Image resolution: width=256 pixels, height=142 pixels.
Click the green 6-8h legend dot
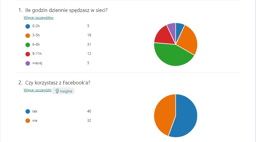[28, 45]
